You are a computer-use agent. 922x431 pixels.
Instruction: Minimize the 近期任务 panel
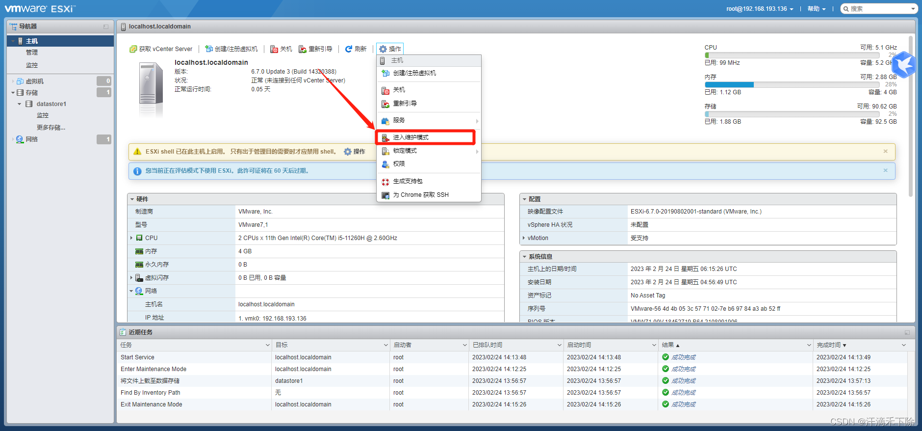(907, 332)
